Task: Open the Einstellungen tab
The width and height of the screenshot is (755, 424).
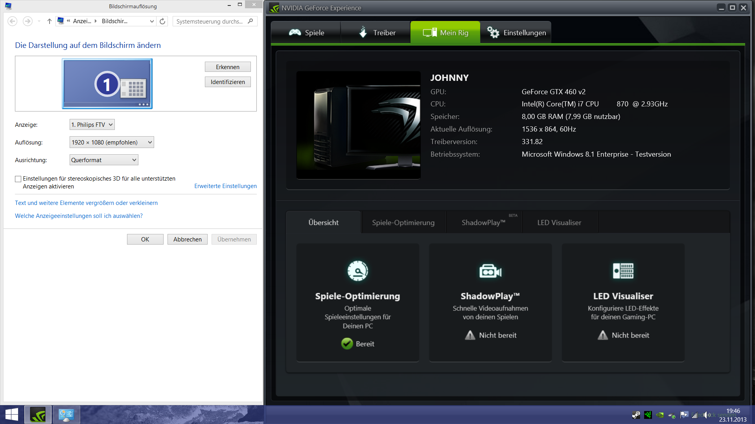Action: click(516, 33)
